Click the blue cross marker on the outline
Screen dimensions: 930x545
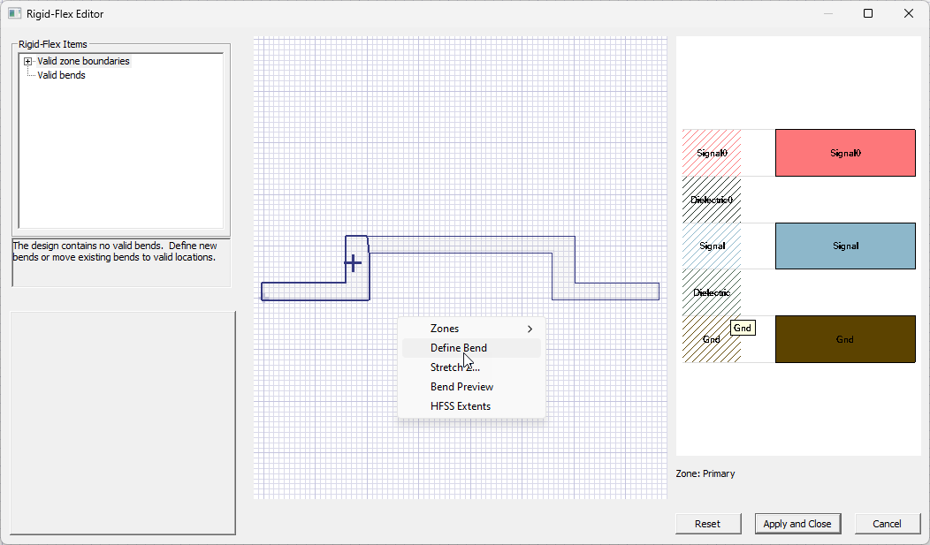(353, 262)
